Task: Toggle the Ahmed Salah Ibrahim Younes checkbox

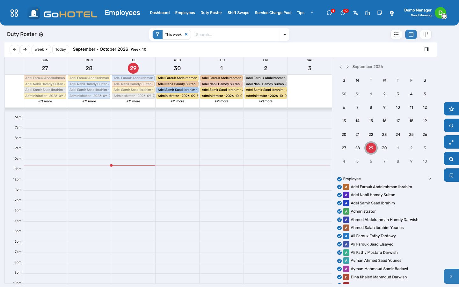Action: click(339, 228)
